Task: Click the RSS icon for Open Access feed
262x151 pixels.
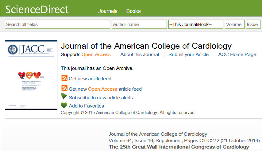Action: pos(64,88)
